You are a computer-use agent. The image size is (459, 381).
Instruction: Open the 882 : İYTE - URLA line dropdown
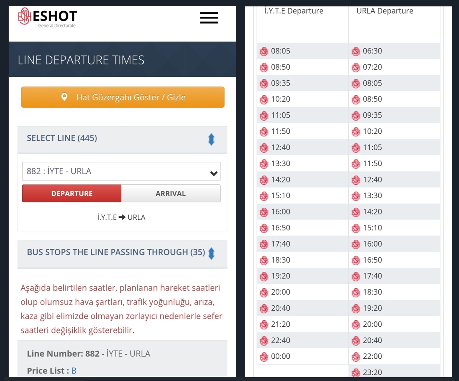[x=121, y=171]
